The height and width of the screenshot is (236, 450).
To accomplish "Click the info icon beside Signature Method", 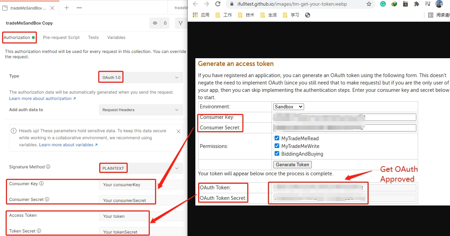I will 48,167.
